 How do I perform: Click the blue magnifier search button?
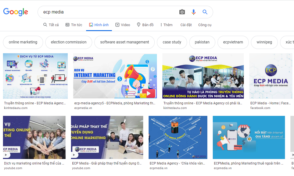point(205,12)
